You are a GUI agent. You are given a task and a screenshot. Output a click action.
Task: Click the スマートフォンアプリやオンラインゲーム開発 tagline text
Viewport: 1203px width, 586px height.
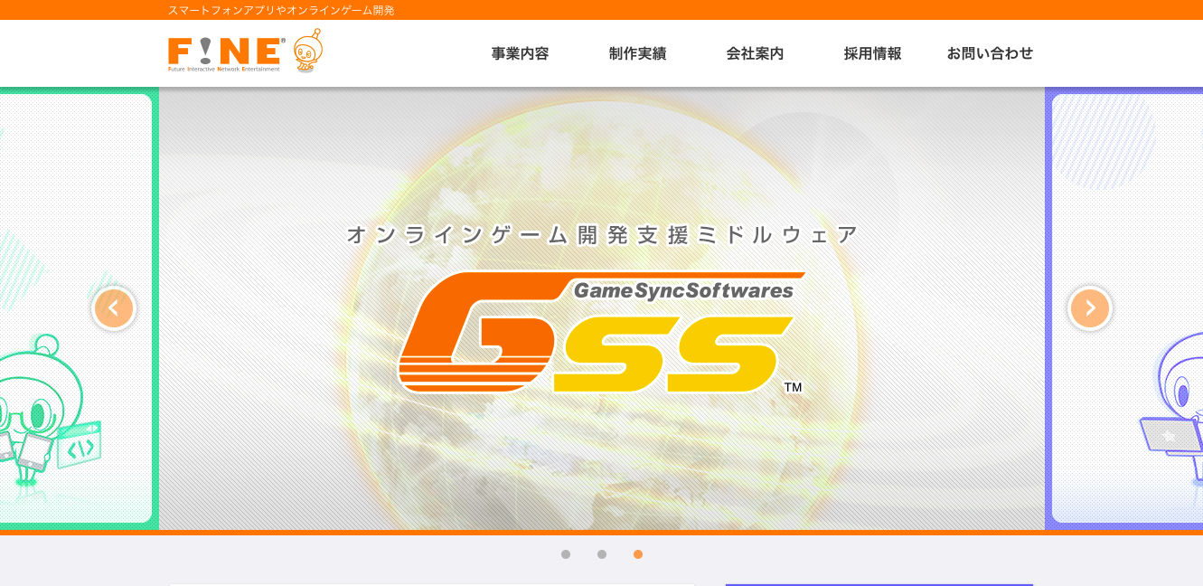[x=281, y=10]
